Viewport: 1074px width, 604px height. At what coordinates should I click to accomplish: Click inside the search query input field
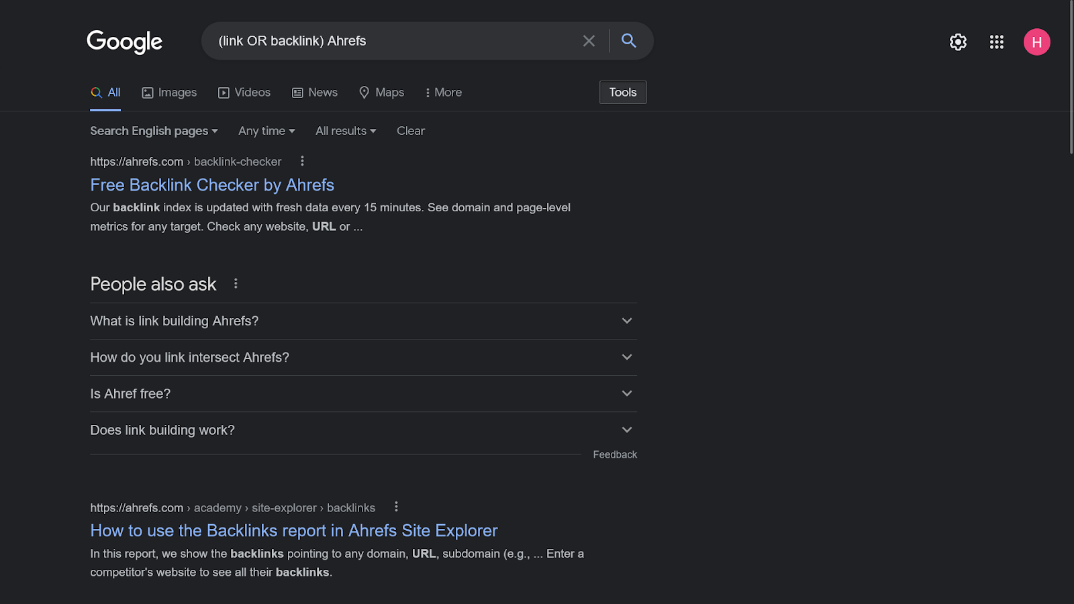396,41
